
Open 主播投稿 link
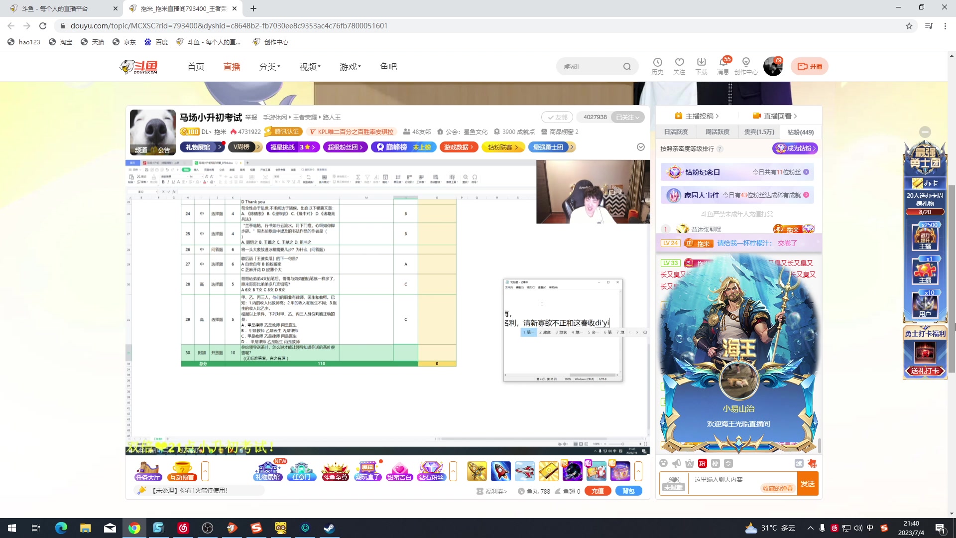697,116
